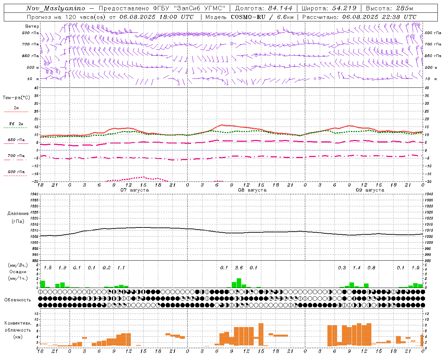Click the red 2м temperature legend line
Screen dimensions: 443x354
click(x=16, y=112)
